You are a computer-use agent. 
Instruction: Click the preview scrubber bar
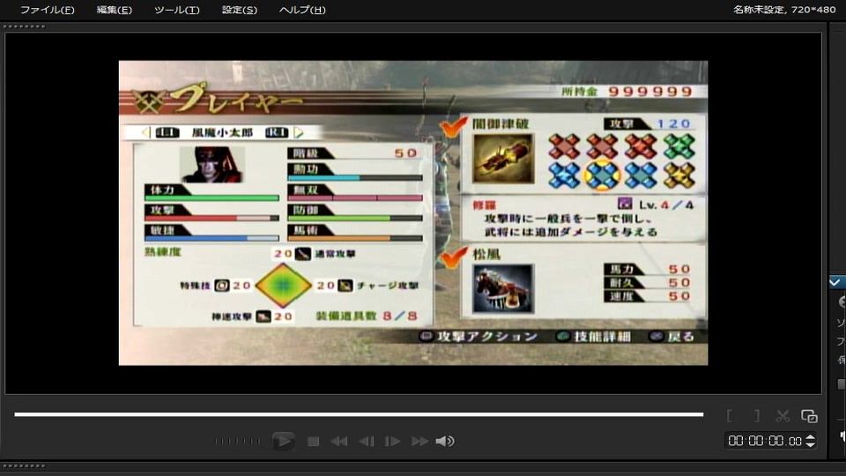pos(359,414)
